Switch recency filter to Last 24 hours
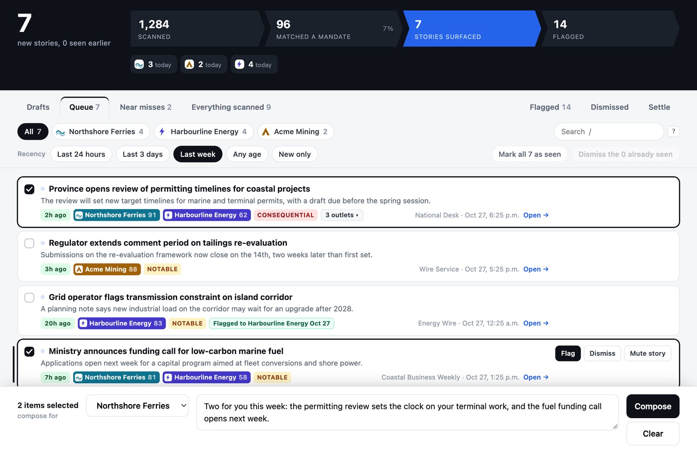The height and width of the screenshot is (453, 697). pos(81,154)
